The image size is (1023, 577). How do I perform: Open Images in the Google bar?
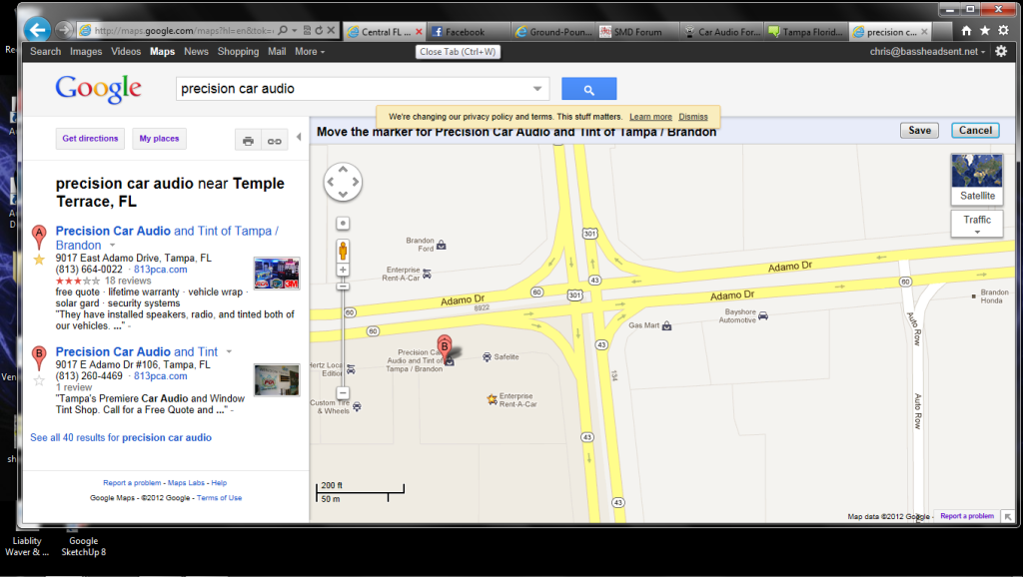click(86, 51)
